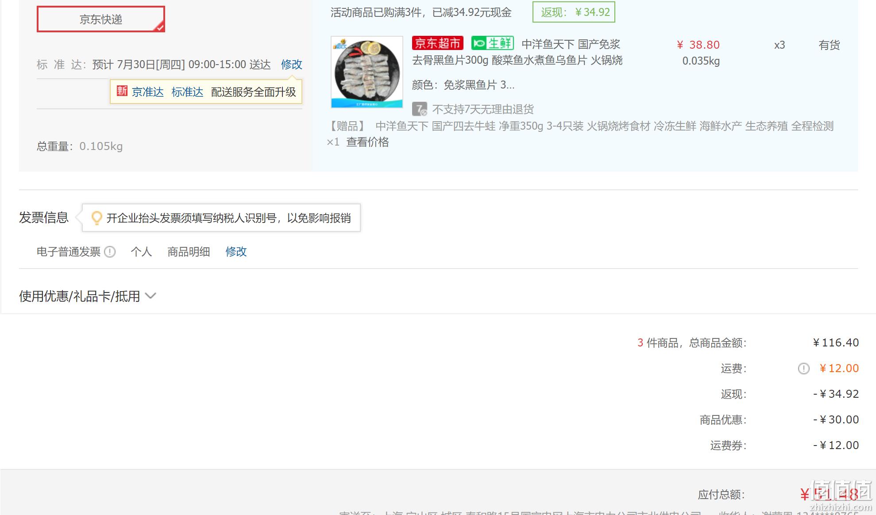Click 修改 next to delivery time

[x=292, y=65]
